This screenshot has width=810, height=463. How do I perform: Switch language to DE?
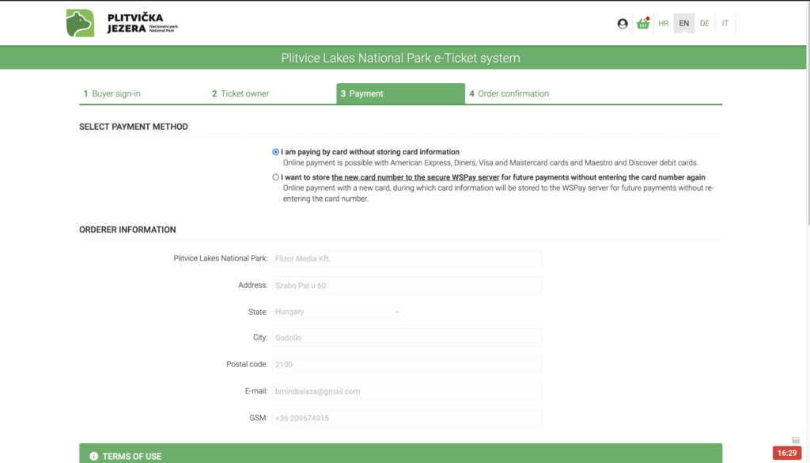pyautogui.click(x=704, y=24)
